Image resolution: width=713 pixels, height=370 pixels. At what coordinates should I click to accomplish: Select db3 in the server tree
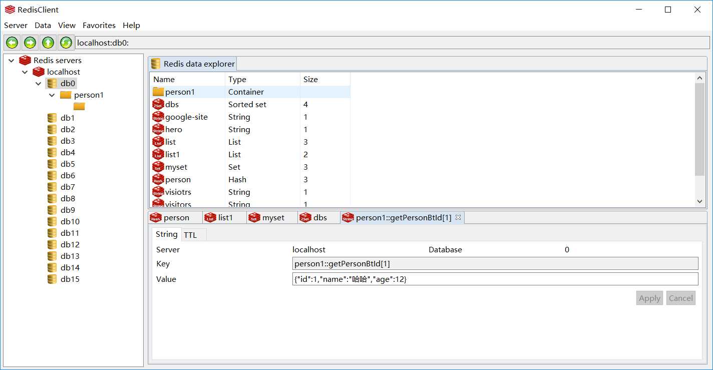click(x=68, y=141)
